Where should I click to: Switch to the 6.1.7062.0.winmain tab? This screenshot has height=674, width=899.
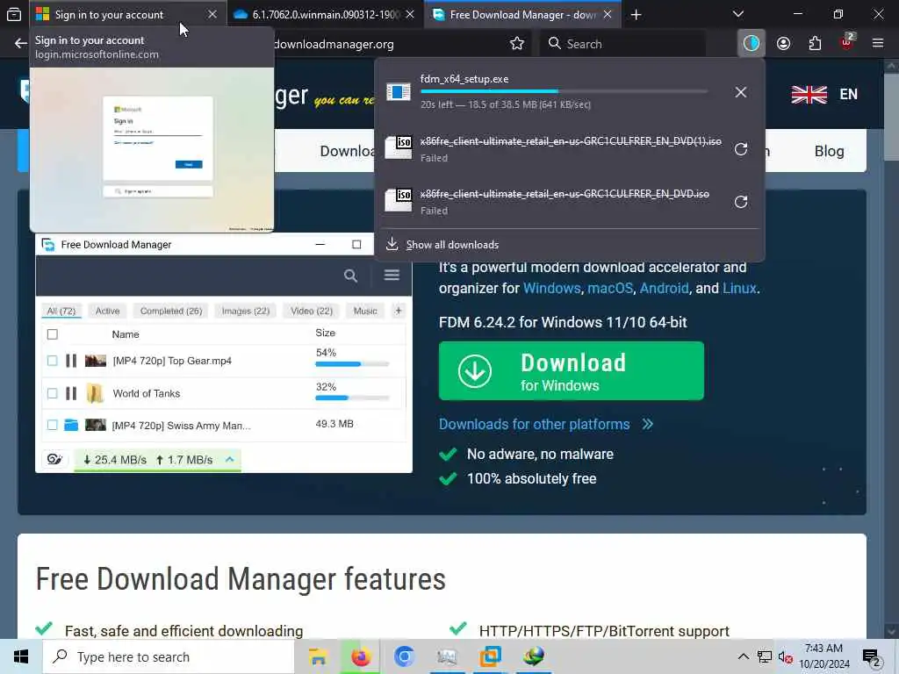point(325,15)
